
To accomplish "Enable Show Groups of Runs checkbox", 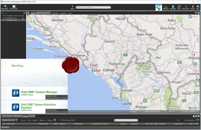I will 60,120.
